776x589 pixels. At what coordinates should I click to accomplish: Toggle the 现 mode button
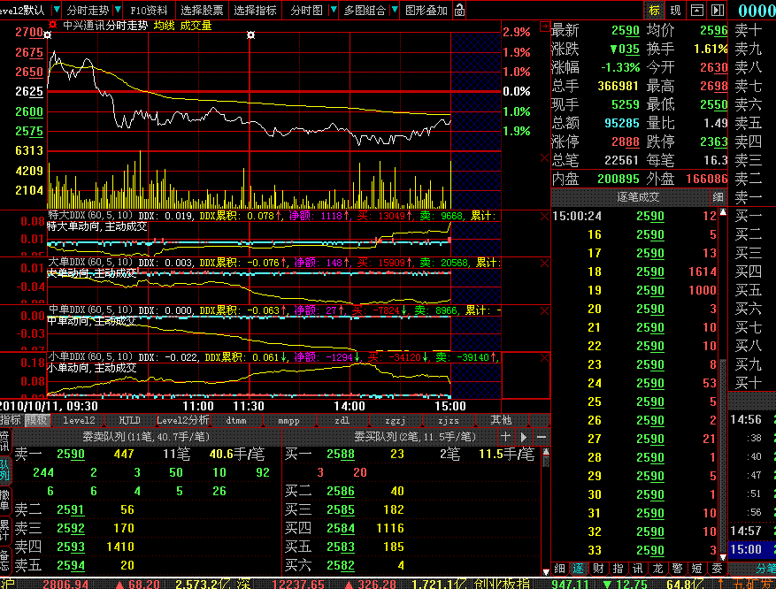675,10
